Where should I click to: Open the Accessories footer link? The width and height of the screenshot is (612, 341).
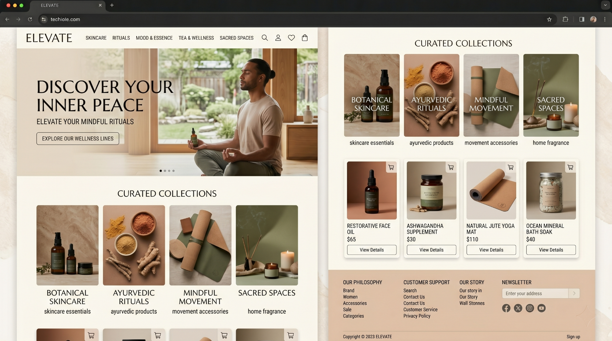coord(355,303)
